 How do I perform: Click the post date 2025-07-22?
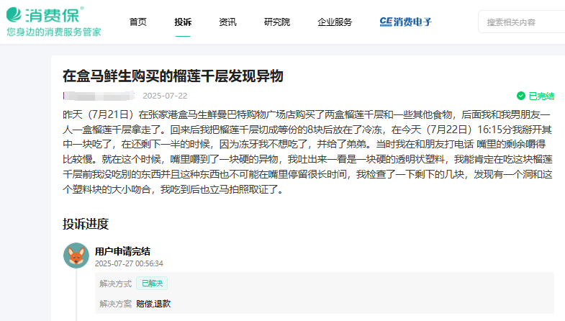tap(165, 96)
